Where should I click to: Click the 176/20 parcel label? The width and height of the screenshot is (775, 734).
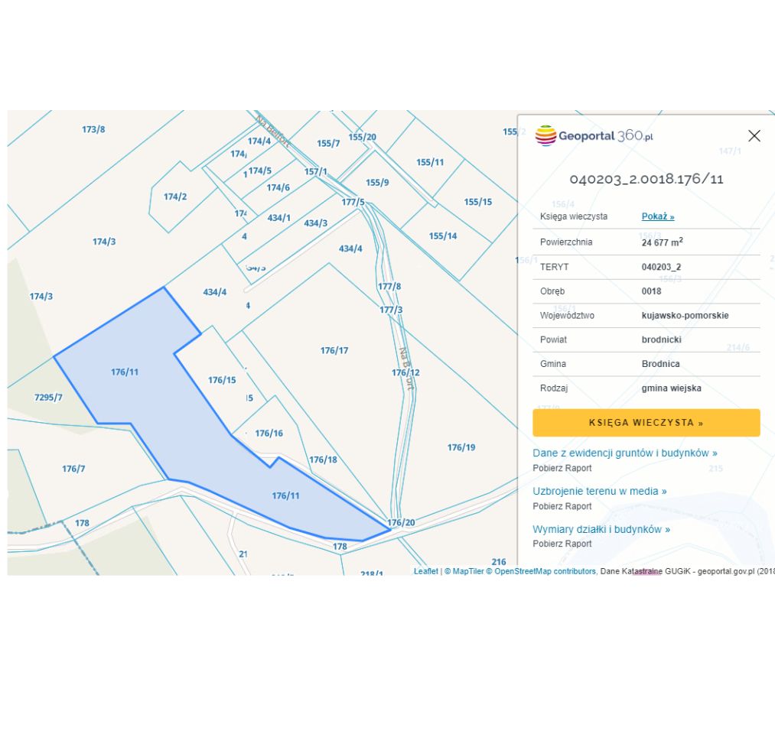tap(401, 522)
